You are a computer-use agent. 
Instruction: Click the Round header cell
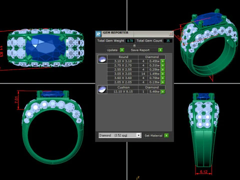[x=123, y=57]
